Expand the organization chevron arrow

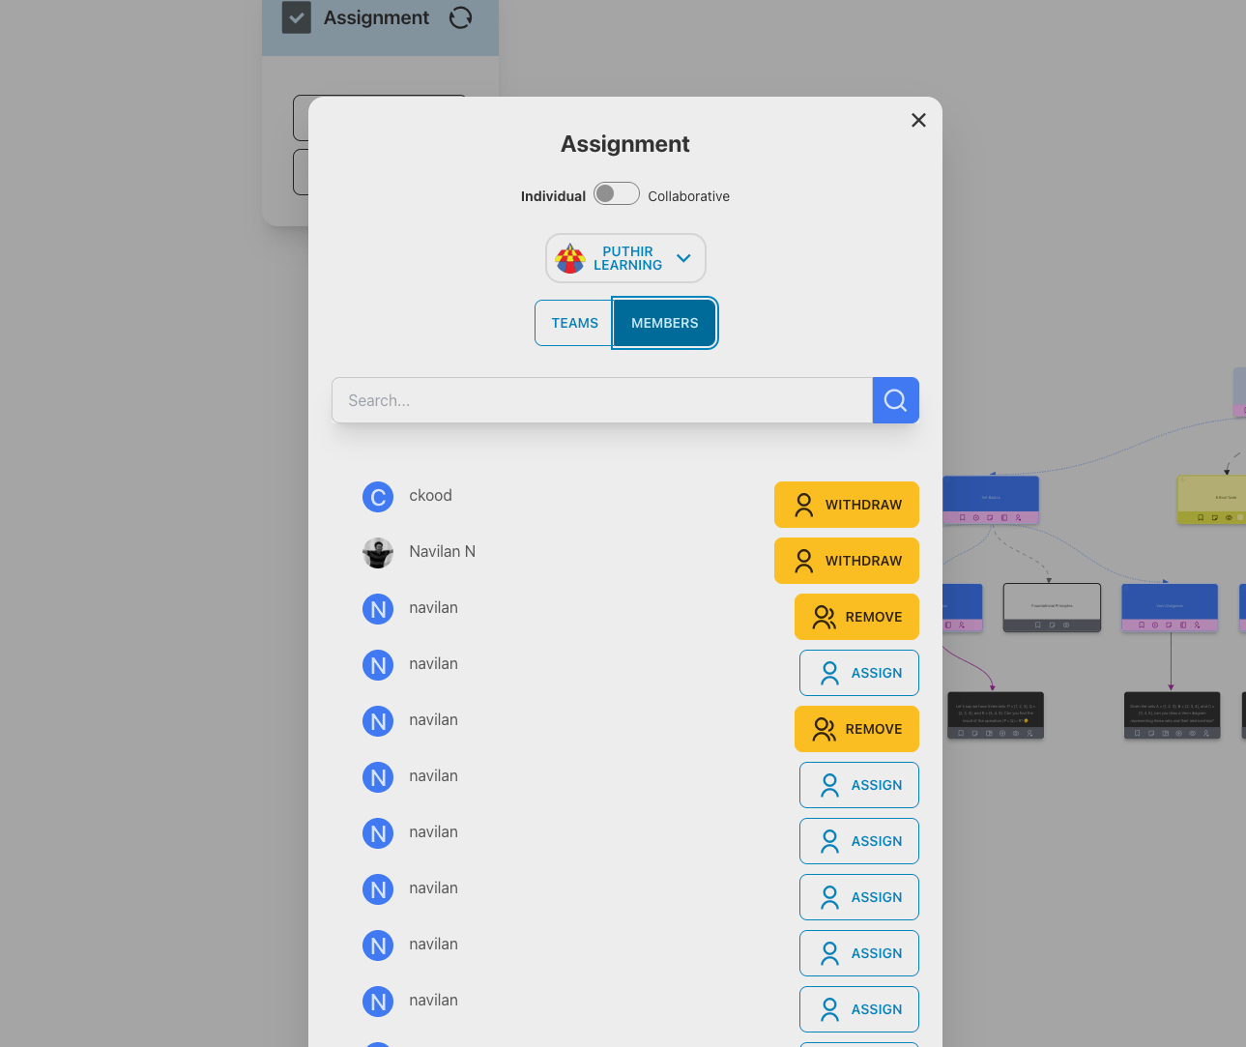click(684, 258)
